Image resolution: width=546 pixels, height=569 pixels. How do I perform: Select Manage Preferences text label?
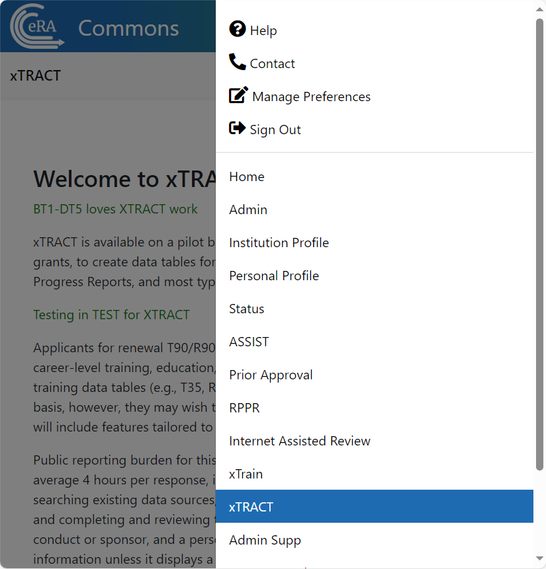tap(312, 96)
